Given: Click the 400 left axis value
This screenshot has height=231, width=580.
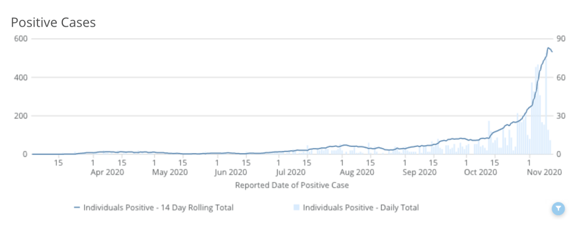Looking at the screenshot, I should (22, 77).
